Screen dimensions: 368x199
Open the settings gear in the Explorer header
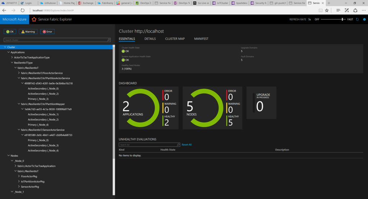pos(364,19)
